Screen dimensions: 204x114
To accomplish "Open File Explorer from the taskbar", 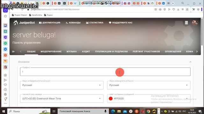I will point(119,111).
